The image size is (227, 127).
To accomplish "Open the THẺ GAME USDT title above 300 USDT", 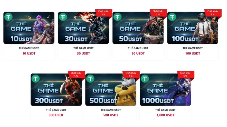I will click(56, 110).
